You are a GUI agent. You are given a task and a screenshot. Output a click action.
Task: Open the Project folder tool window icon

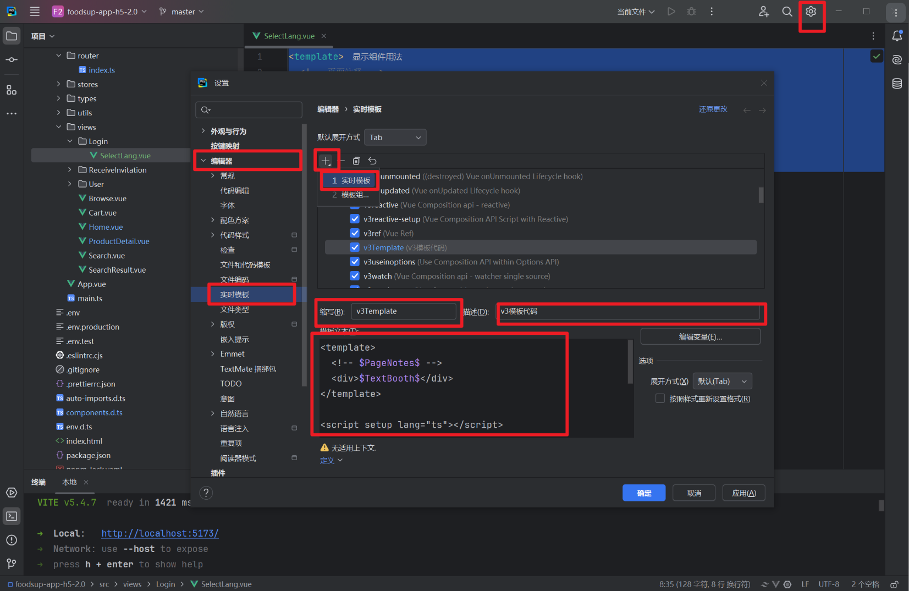[12, 36]
